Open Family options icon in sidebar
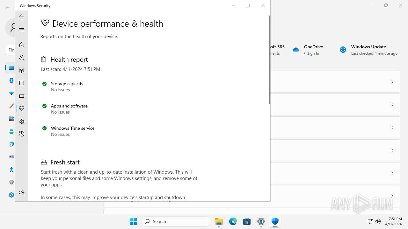The height and width of the screenshot is (229, 408). tap(22, 121)
